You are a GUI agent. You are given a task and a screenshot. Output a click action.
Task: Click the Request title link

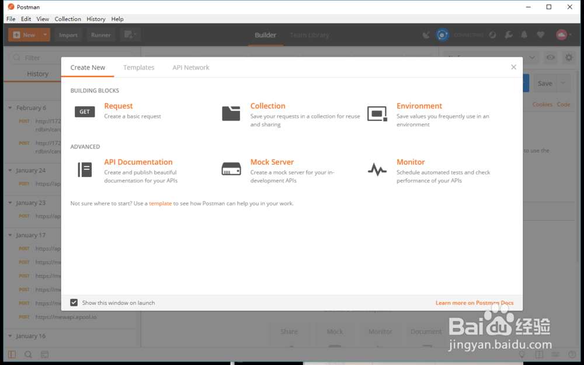119,106
